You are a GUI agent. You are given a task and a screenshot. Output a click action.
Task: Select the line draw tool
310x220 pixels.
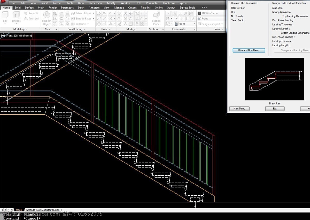pos(104,19)
